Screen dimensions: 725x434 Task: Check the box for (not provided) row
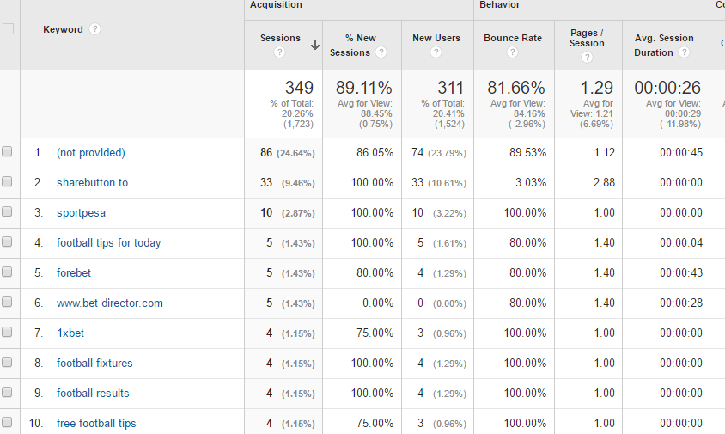7,151
